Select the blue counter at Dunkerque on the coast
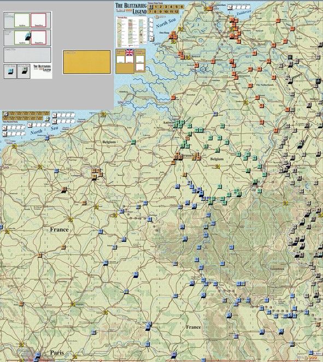This screenshot has height=362, width=323. [47, 138]
